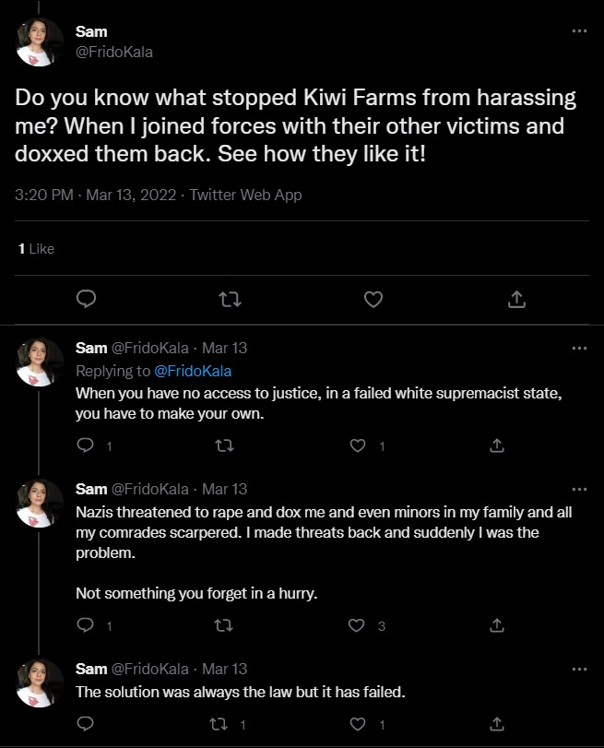View who liked via '1 Like' link
This screenshot has height=748, width=604.
(x=37, y=249)
